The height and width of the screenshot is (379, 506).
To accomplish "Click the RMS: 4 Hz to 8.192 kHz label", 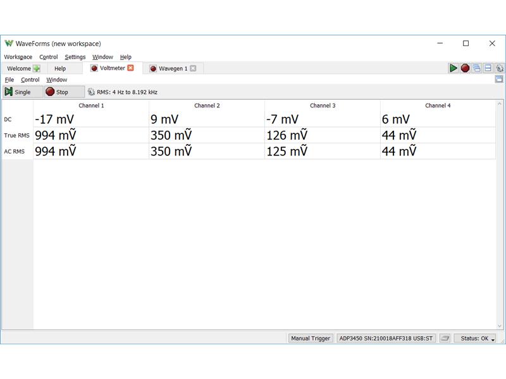I will 127,92.
